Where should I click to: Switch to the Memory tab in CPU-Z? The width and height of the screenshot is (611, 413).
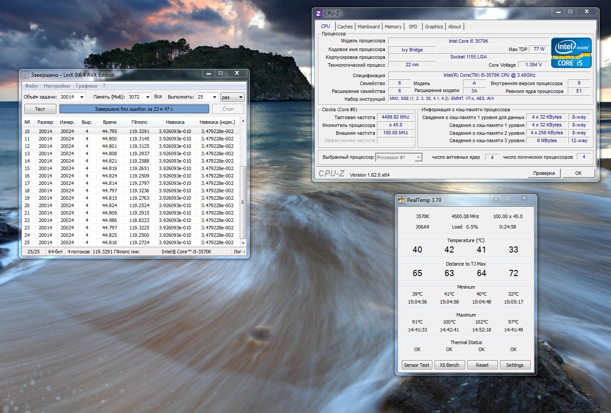click(393, 27)
